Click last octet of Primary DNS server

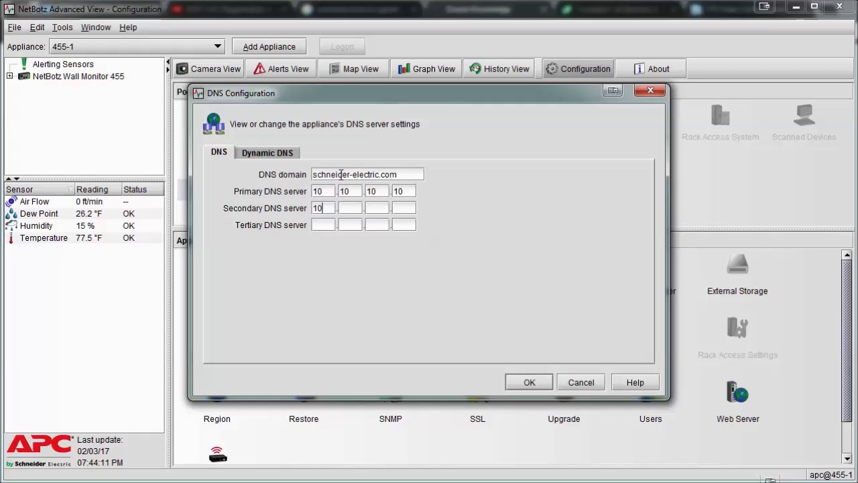(x=404, y=191)
